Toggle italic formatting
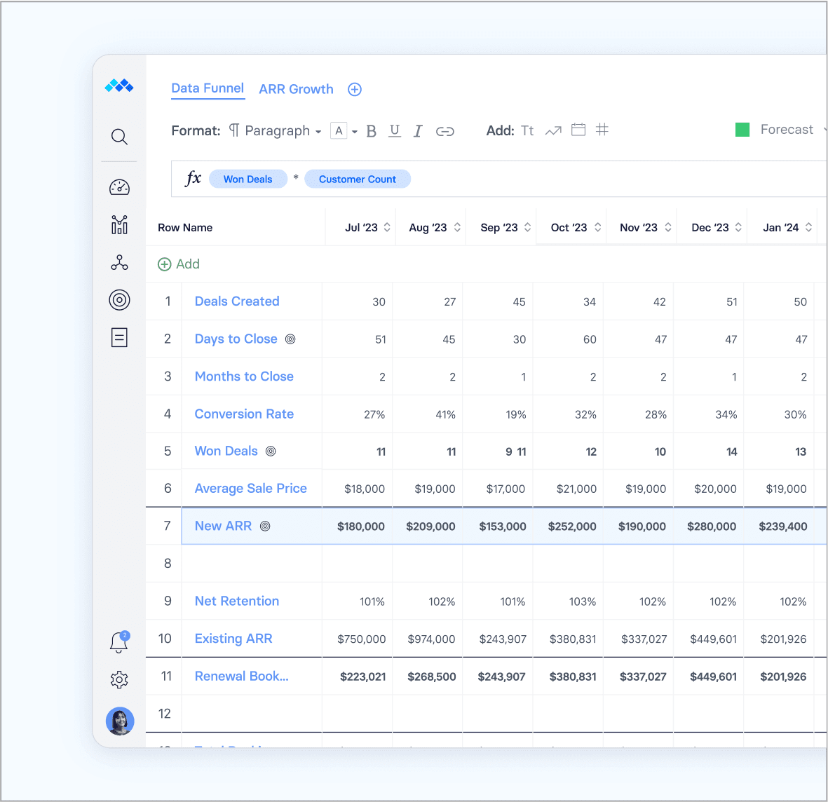The height and width of the screenshot is (802, 828). [418, 131]
